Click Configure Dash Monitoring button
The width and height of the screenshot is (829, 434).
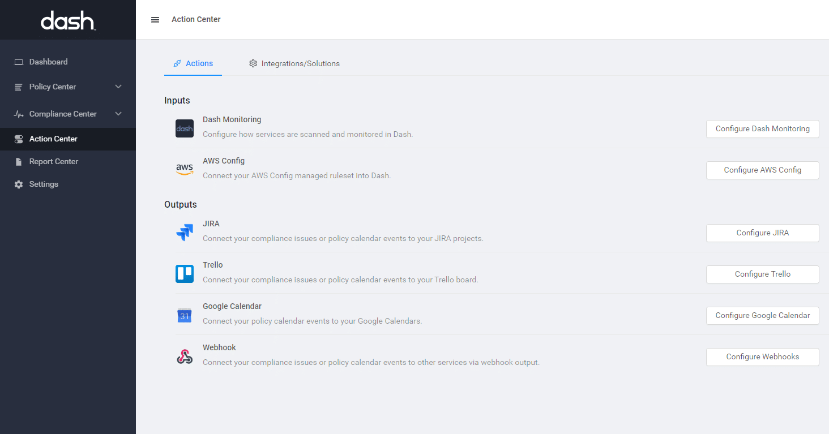click(x=762, y=128)
